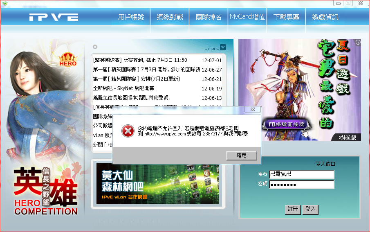Open the 用戶帳號 menu tab
Image resolution: width=370 pixels, height=232 pixels.
coord(131,17)
